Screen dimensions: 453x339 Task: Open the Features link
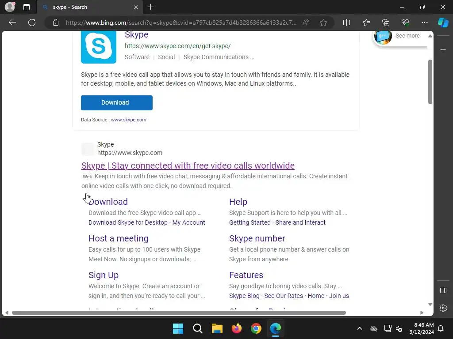tap(246, 275)
